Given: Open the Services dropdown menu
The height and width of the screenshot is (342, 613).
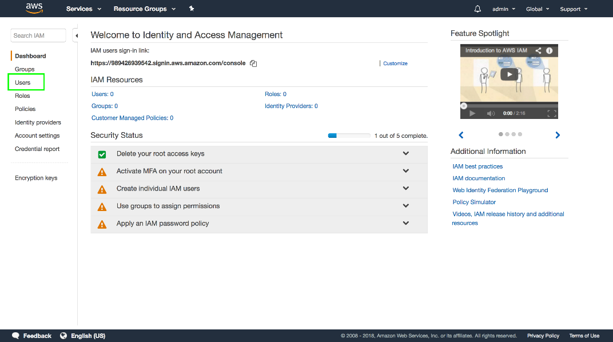Looking at the screenshot, I should point(83,9).
